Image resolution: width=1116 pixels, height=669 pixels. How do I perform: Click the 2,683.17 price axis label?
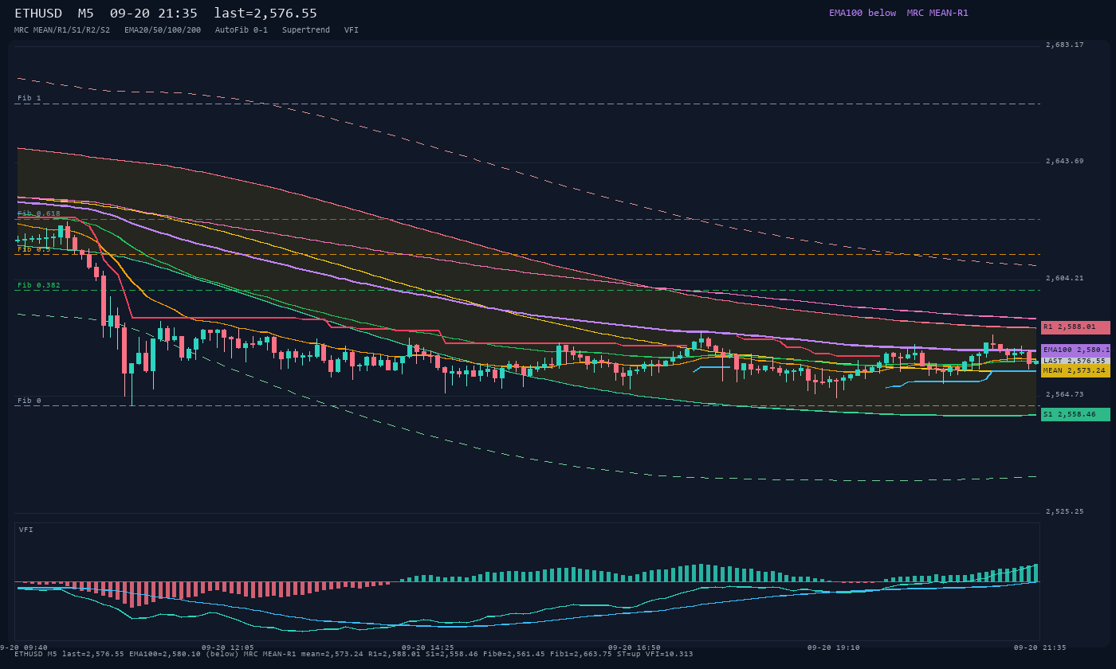click(1065, 45)
